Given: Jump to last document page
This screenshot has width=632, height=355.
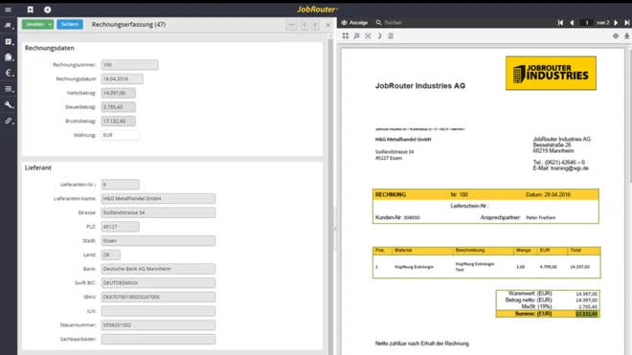Looking at the screenshot, I should coord(627,23).
